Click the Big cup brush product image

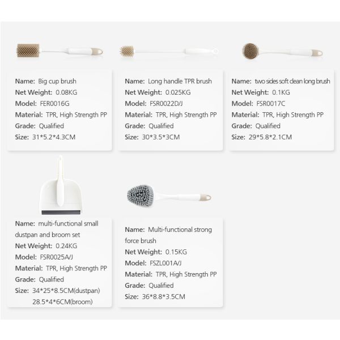[59, 51]
